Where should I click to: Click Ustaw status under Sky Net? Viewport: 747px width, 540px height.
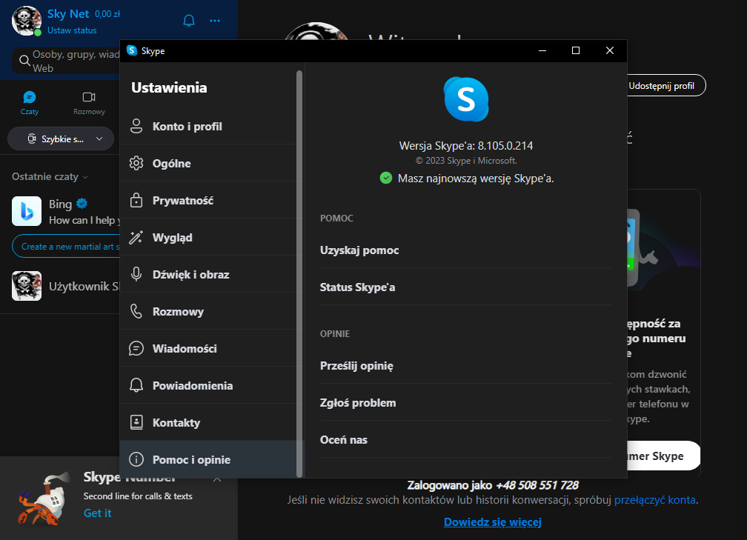(x=72, y=30)
